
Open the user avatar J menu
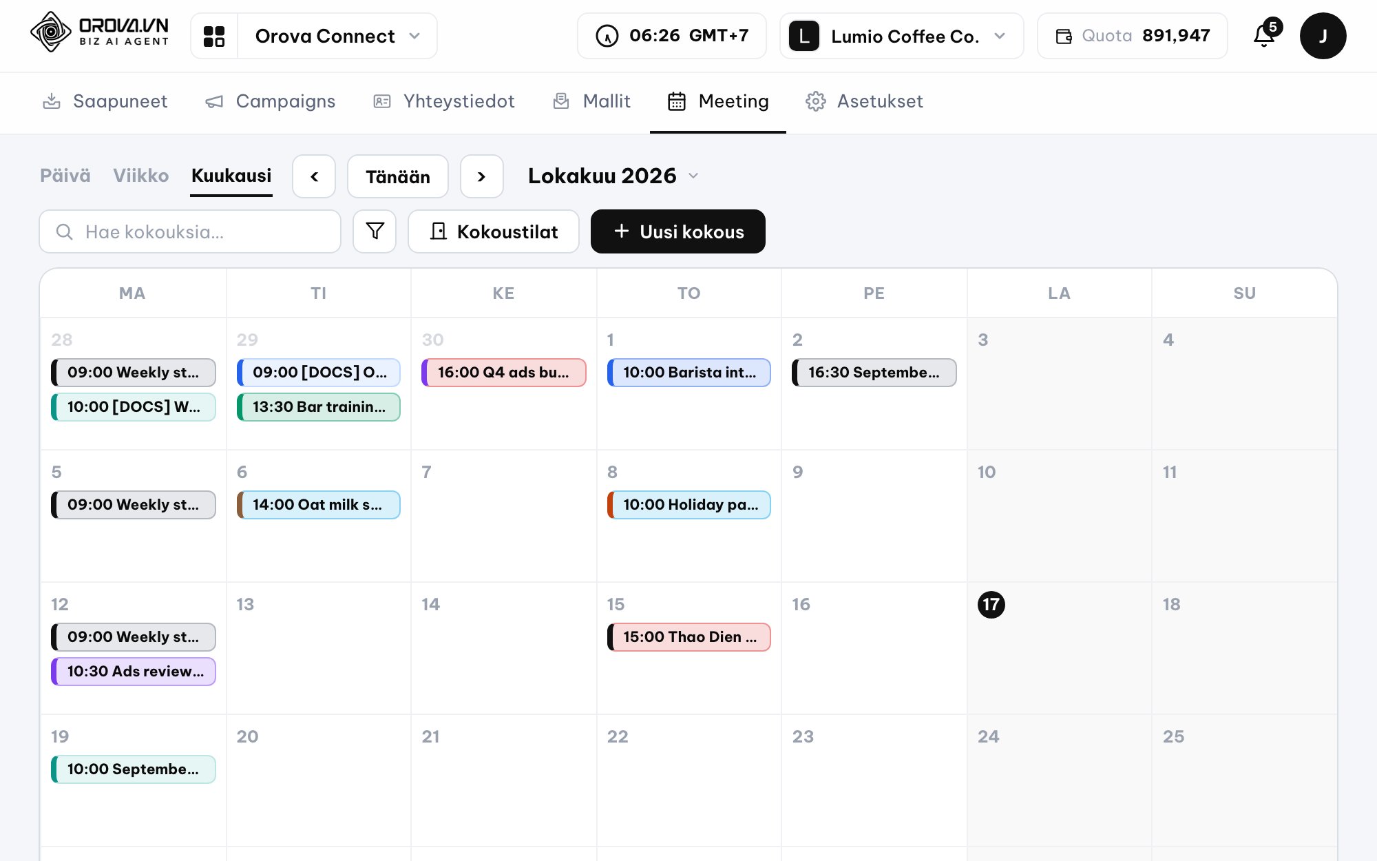tap(1323, 36)
